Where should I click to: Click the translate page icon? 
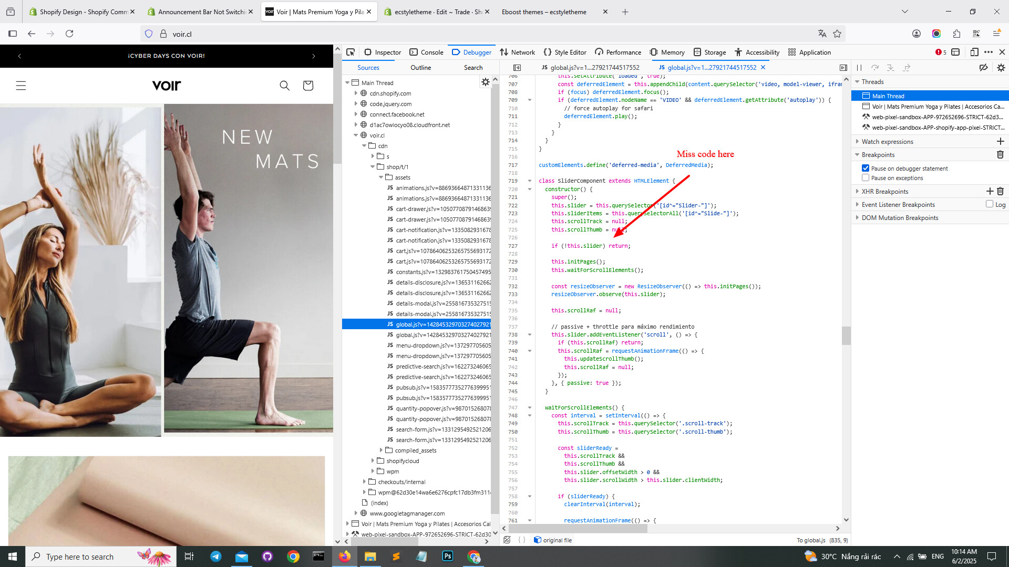822,34
